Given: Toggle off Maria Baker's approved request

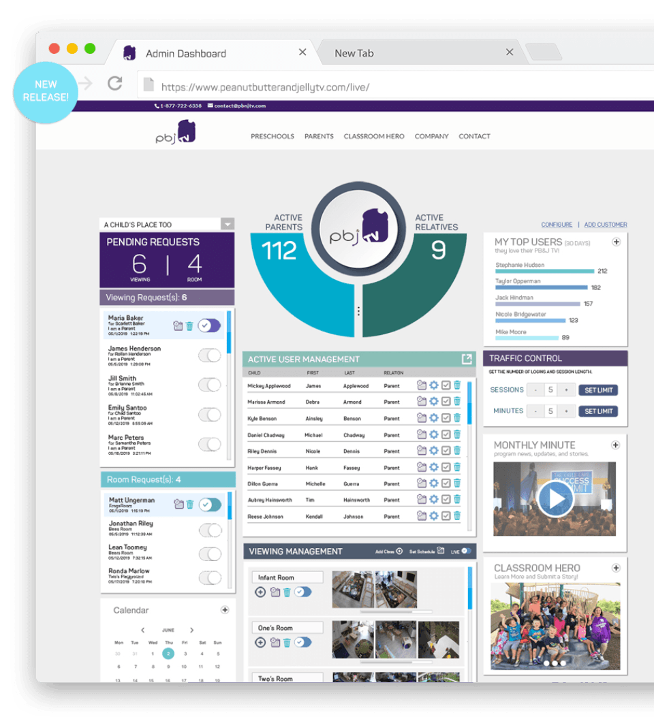Looking at the screenshot, I should pos(208,325).
